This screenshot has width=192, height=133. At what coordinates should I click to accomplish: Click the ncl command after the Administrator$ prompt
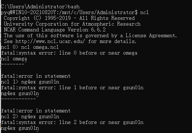(x=144, y=12)
